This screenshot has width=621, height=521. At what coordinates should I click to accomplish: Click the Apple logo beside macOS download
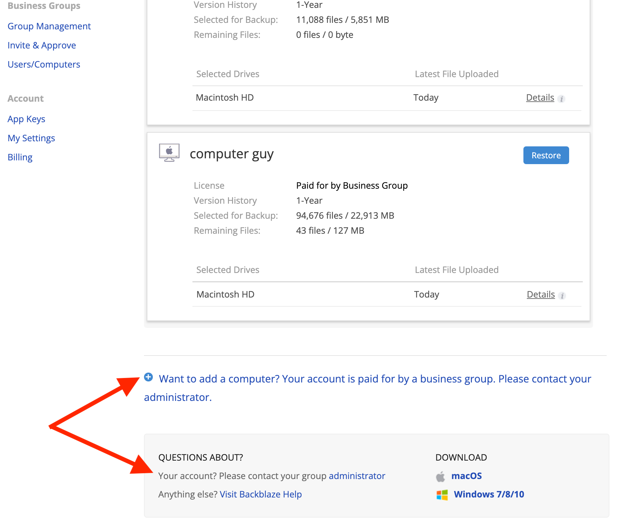(x=441, y=476)
